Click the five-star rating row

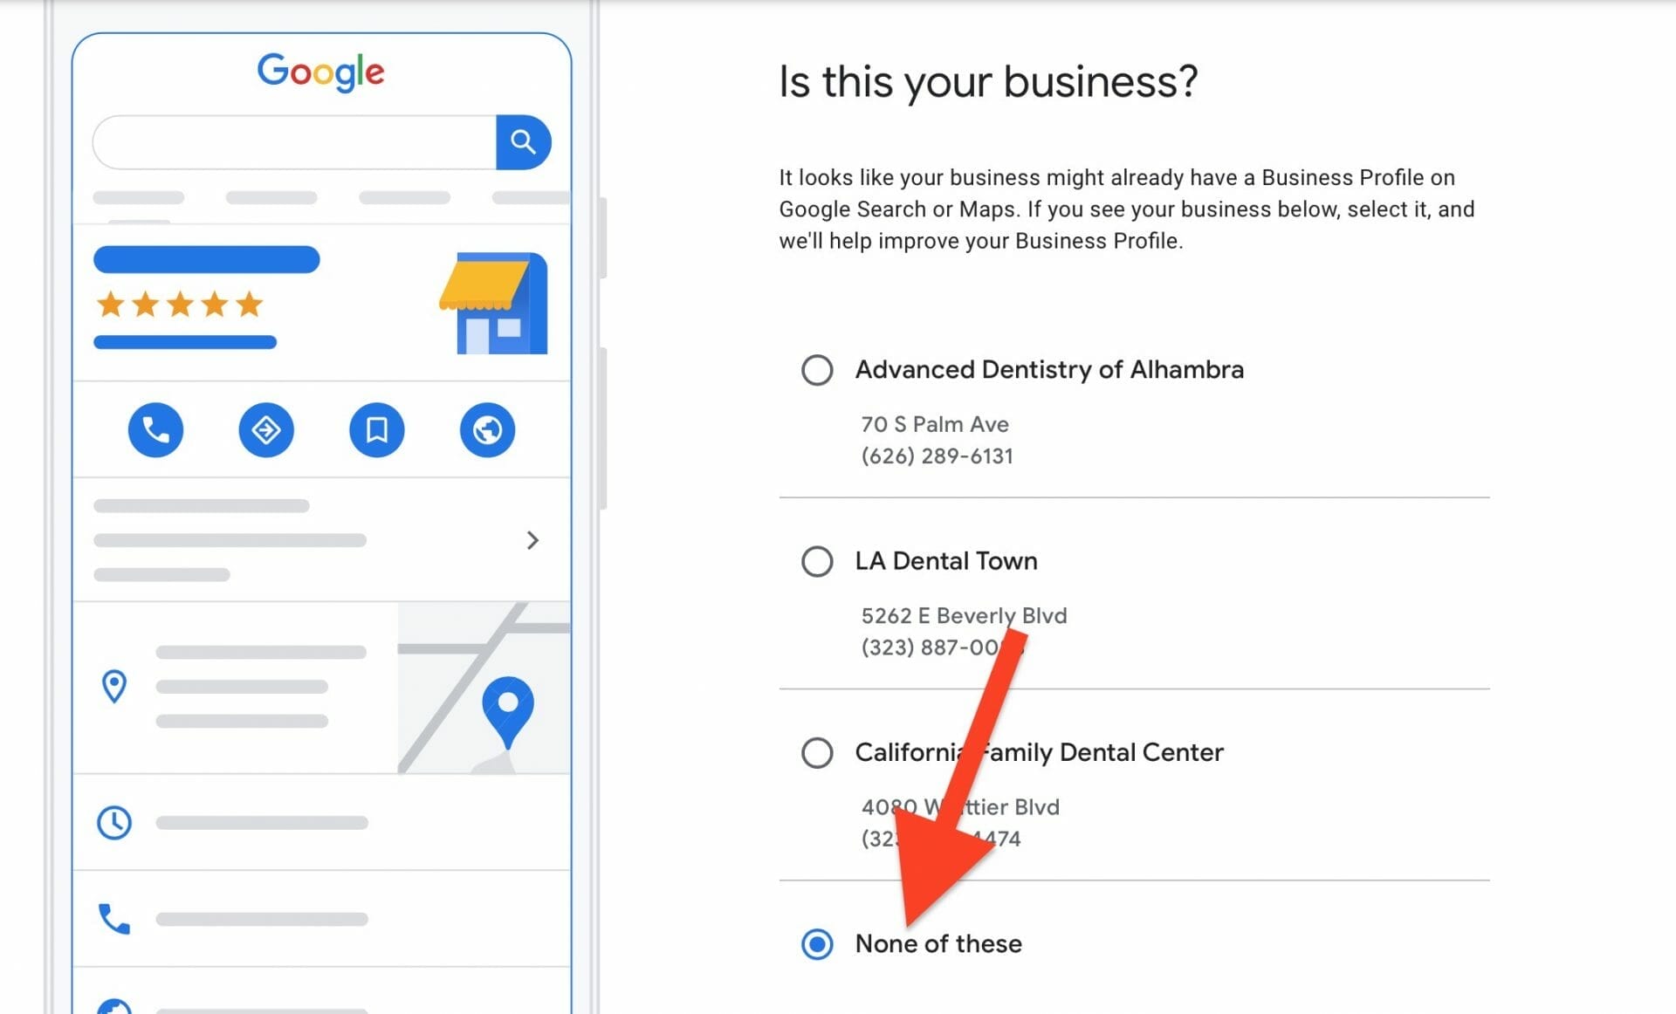179,305
